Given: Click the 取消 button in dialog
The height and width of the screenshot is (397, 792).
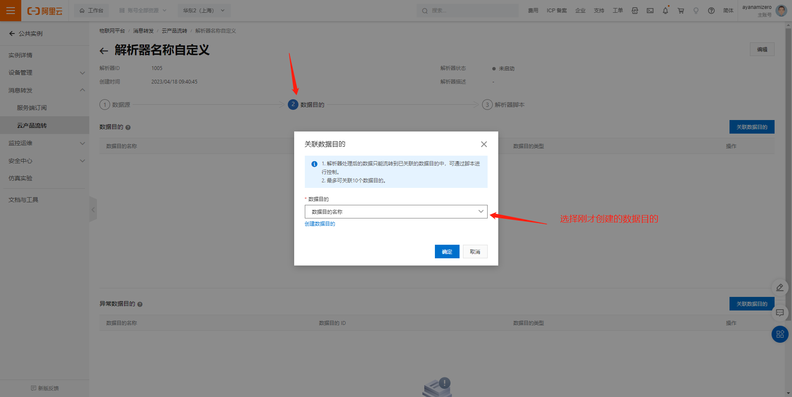Looking at the screenshot, I should 475,252.
